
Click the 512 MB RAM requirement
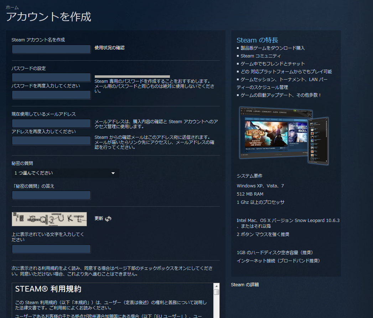click(250, 194)
